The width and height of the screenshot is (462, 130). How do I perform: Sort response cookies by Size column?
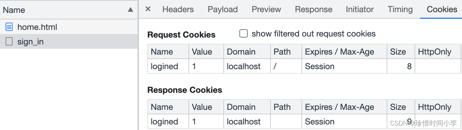(401, 107)
